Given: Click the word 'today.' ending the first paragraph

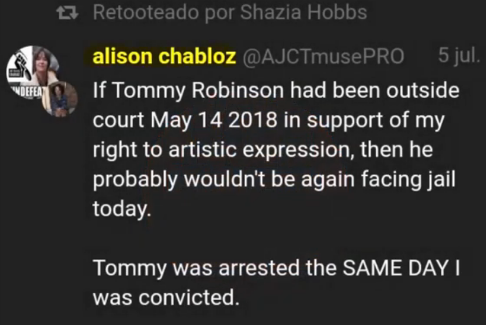Looking at the screenshot, I should pyautogui.click(x=122, y=209).
